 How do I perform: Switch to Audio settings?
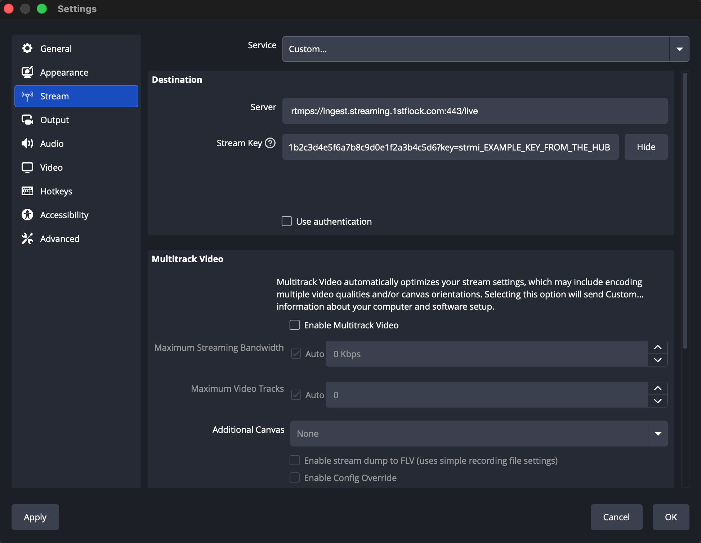[x=76, y=144]
